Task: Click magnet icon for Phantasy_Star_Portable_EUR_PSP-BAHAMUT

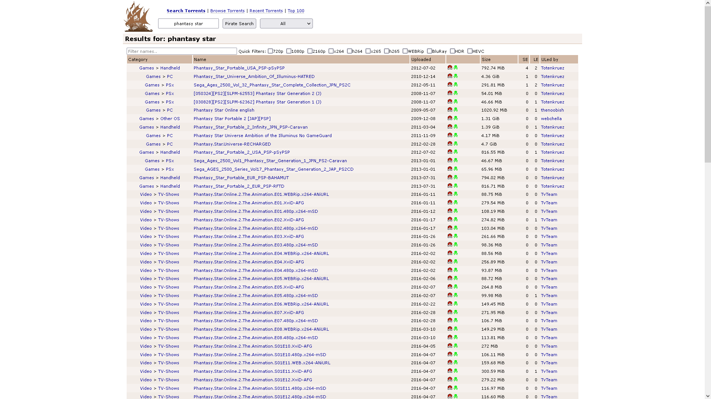Action: click(x=450, y=177)
